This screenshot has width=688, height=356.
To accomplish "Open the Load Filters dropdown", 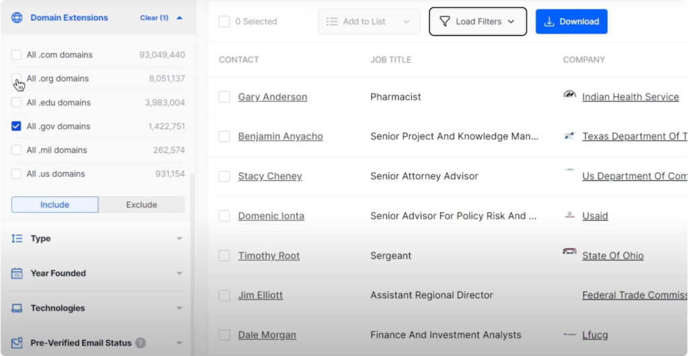I will coord(478,21).
